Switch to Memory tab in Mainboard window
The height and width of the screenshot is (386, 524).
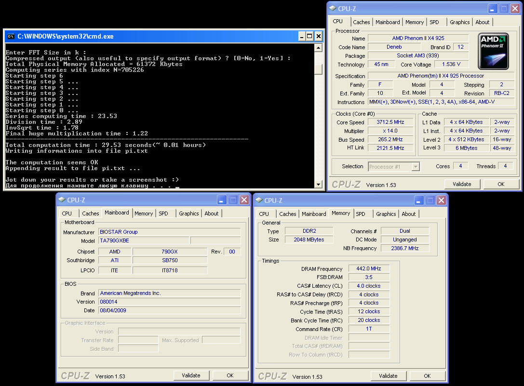144,213
